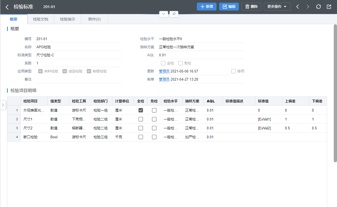337x207 pixels.
Task: Click the 删除 button
Action: 251,7
